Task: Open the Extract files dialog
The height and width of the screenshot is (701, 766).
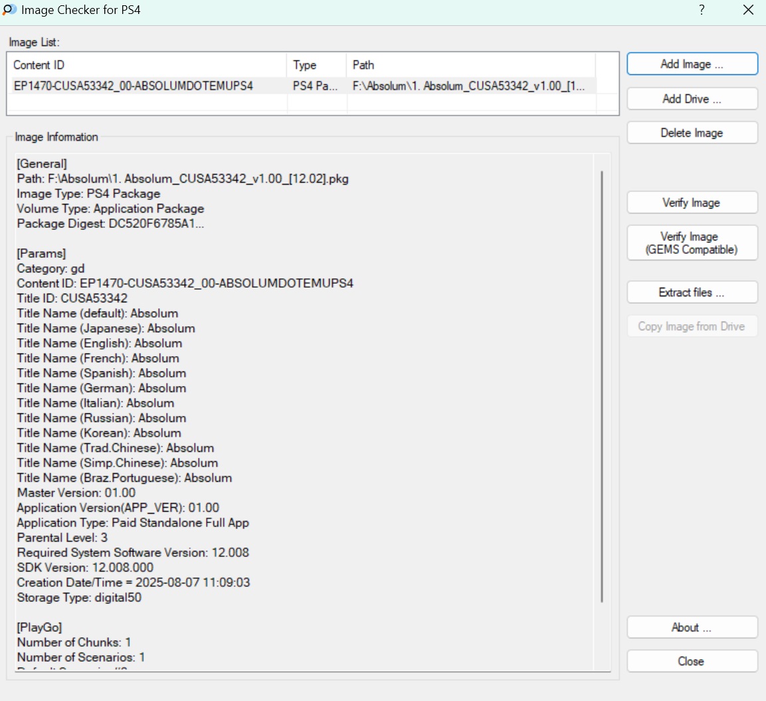Action: pyautogui.click(x=692, y=292)
